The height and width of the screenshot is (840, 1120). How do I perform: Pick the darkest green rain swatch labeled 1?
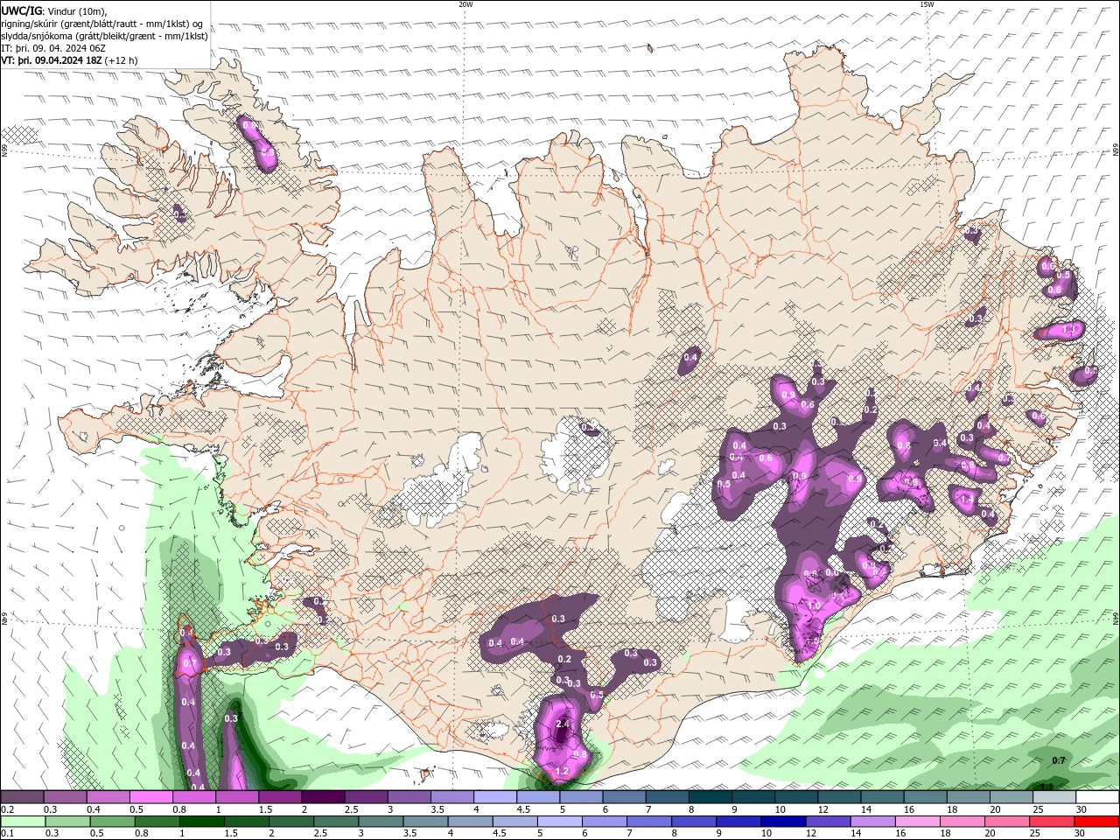click(202, 822)
